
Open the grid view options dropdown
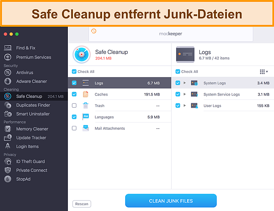264,72
